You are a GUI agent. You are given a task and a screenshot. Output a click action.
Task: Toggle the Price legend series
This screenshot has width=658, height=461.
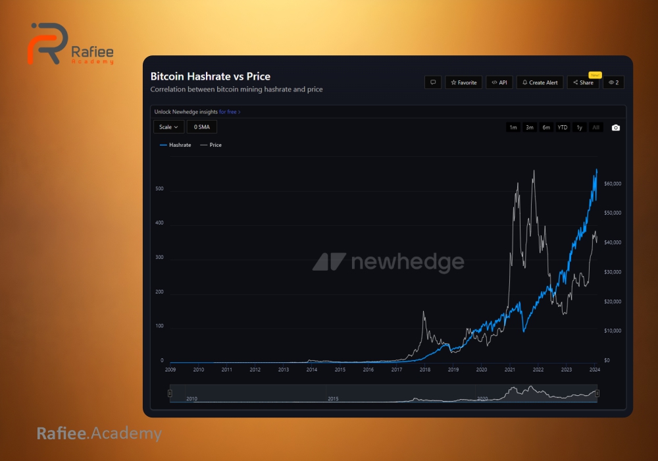pos(211,145)
